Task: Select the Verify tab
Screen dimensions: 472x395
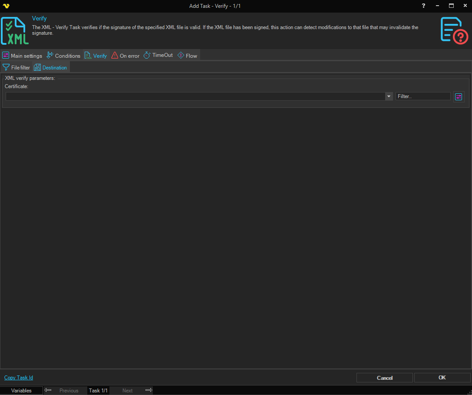Action: (96, 56)
